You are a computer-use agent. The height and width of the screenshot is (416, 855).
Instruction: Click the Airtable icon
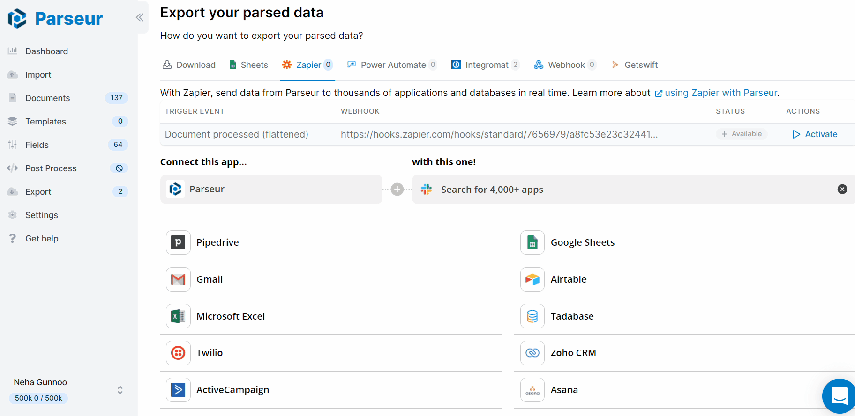coord(532,279)
